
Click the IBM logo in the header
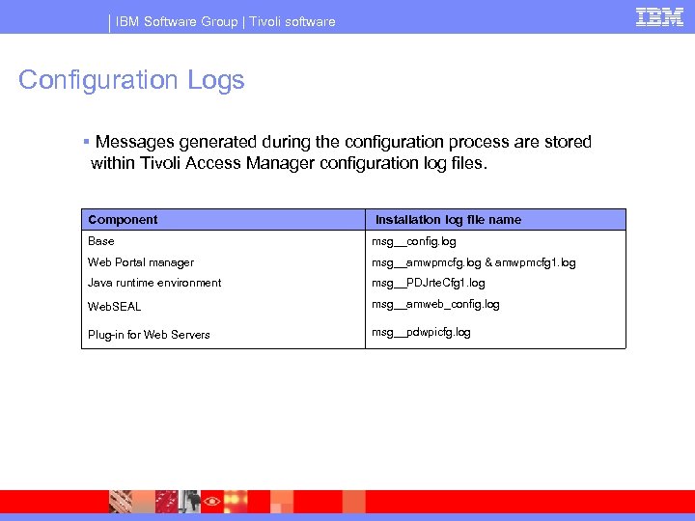pos(659,17)
